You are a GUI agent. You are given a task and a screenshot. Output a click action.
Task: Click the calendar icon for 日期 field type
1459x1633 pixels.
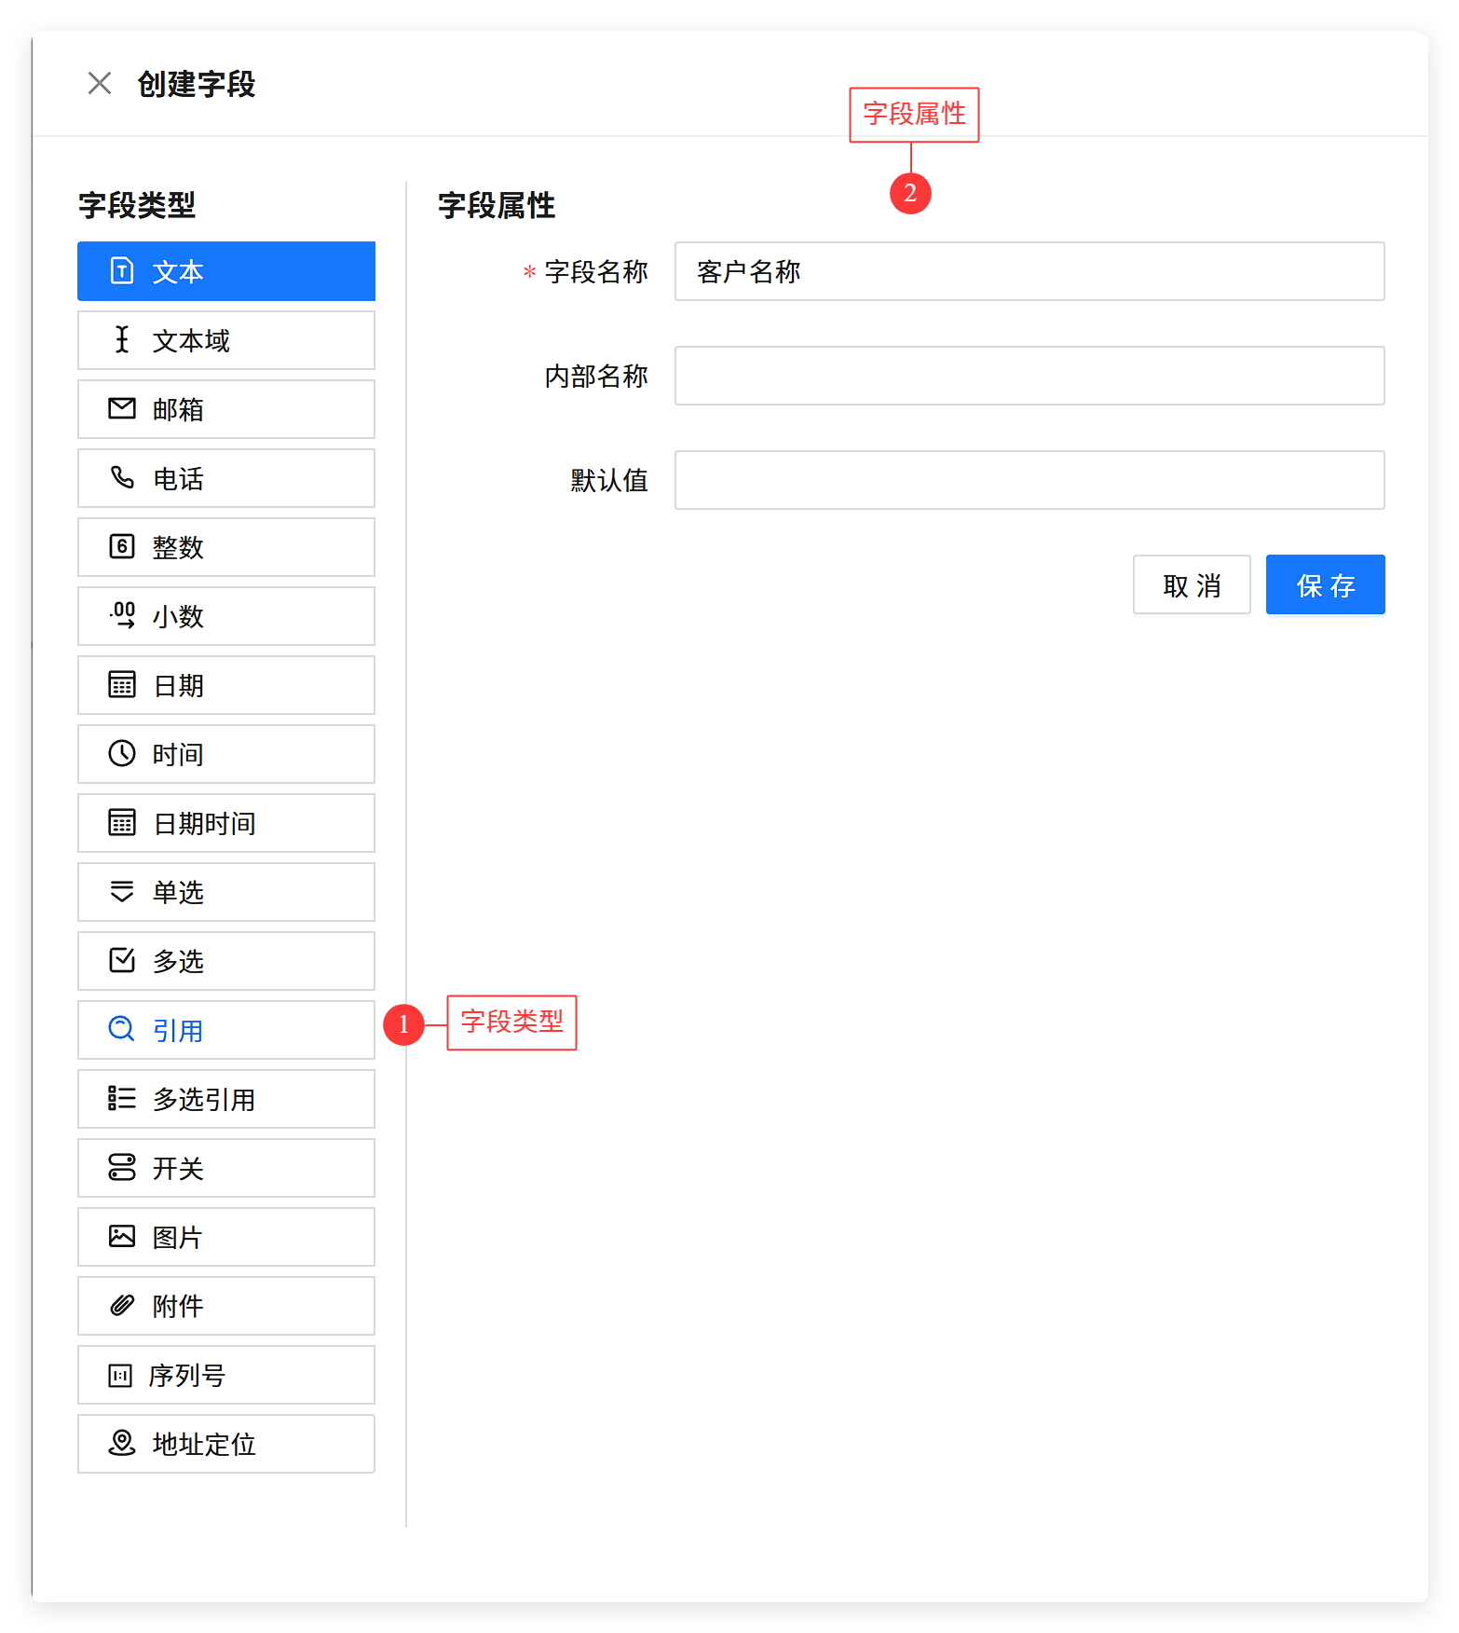pyautogui.click(x=122, y=684)
